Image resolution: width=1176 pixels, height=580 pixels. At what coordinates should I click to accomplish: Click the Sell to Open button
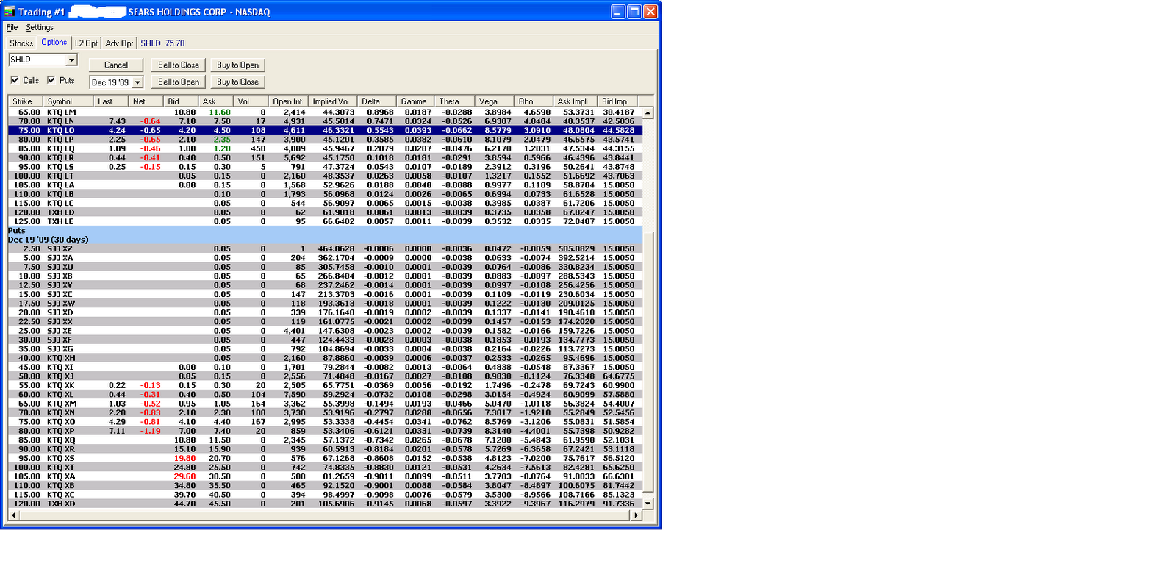(x=179, y=82)
